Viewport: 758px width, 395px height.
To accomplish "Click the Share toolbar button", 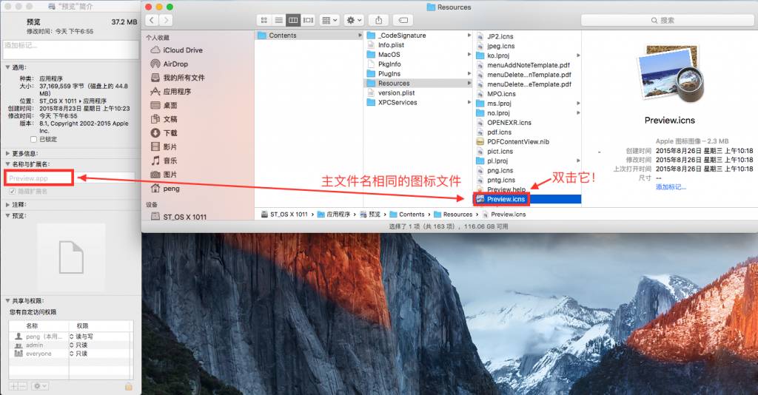I will pyautogui.click(x=378, y=20).
